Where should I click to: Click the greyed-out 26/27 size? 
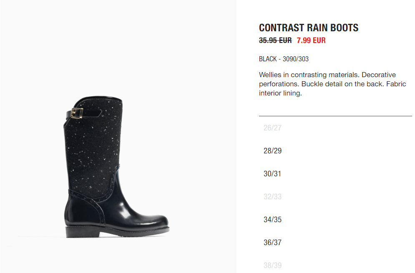(272, 128)
